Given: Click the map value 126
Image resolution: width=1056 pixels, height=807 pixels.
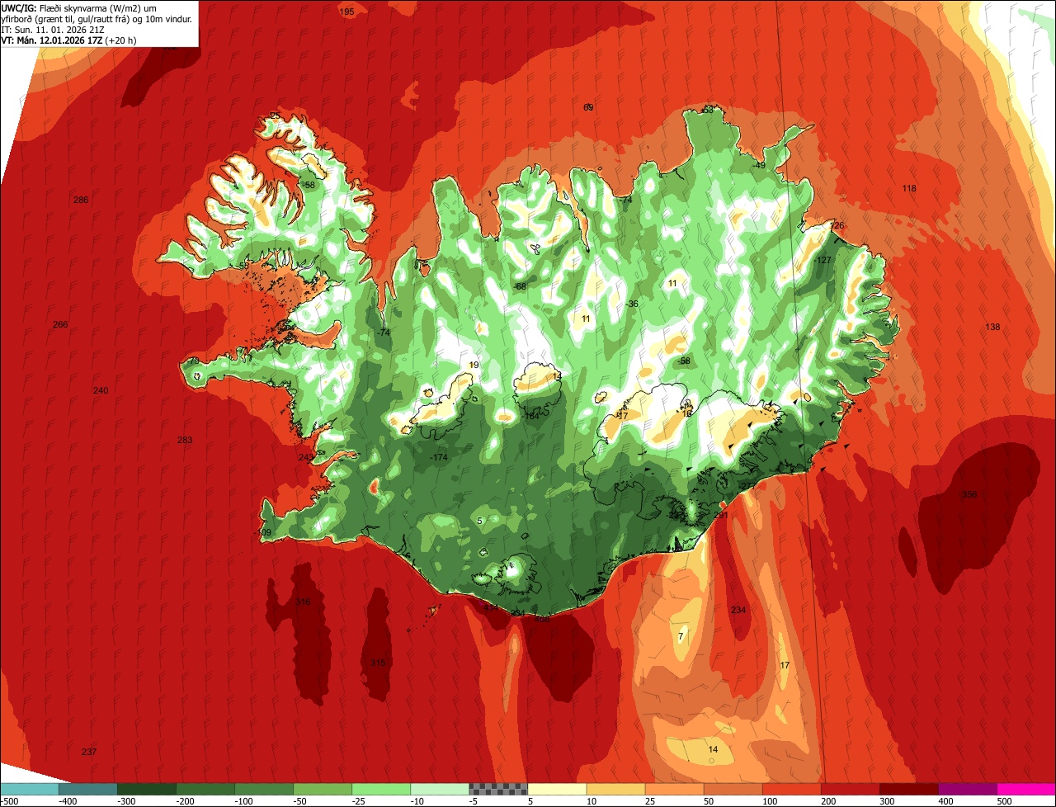Looking at the screenshot, I should click(x=837, y=225).
